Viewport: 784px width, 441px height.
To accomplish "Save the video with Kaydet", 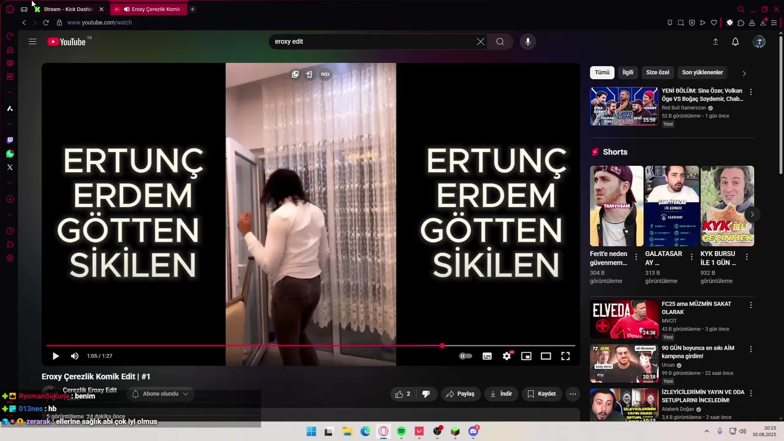I will tap(541, 394).
